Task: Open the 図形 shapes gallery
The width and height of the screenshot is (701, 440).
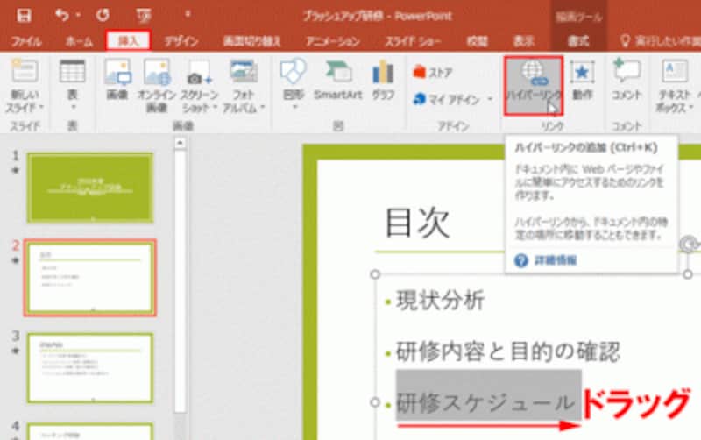Action: (294, 84)
